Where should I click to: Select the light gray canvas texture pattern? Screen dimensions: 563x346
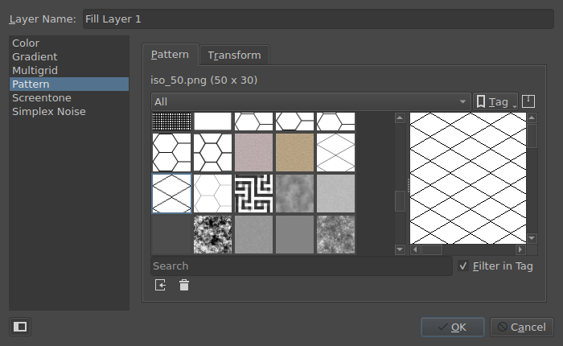pos(335,193)
